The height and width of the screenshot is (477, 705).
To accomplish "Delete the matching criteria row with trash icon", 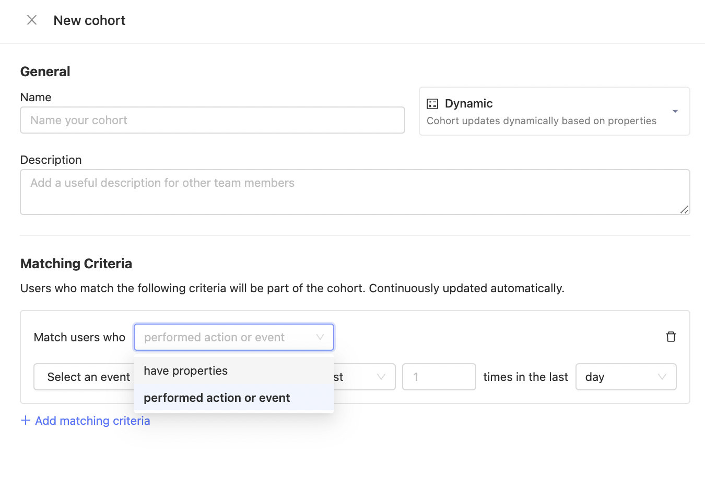I will click(x=671, y=337).
